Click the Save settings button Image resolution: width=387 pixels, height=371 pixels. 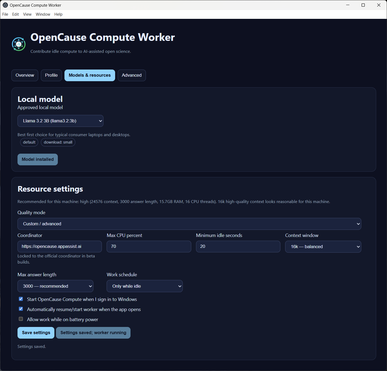click(36, 333)
